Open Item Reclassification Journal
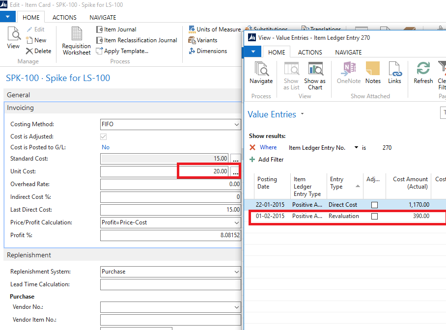Screen dimensions: 446x330 coord(137,40)
